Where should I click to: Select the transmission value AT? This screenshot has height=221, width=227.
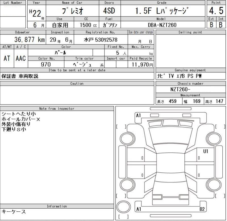(7, 58)
